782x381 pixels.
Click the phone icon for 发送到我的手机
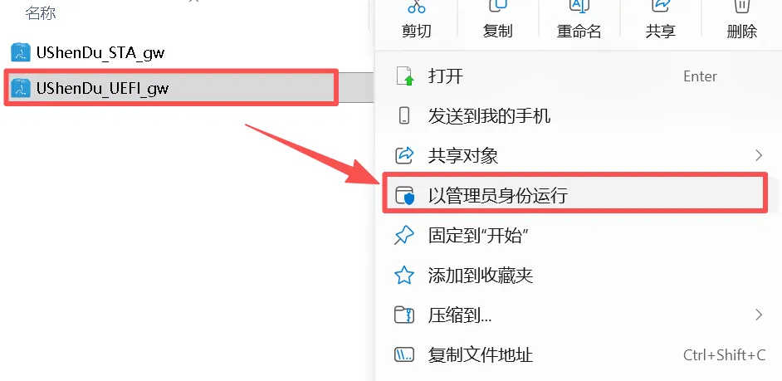(404, 115)
